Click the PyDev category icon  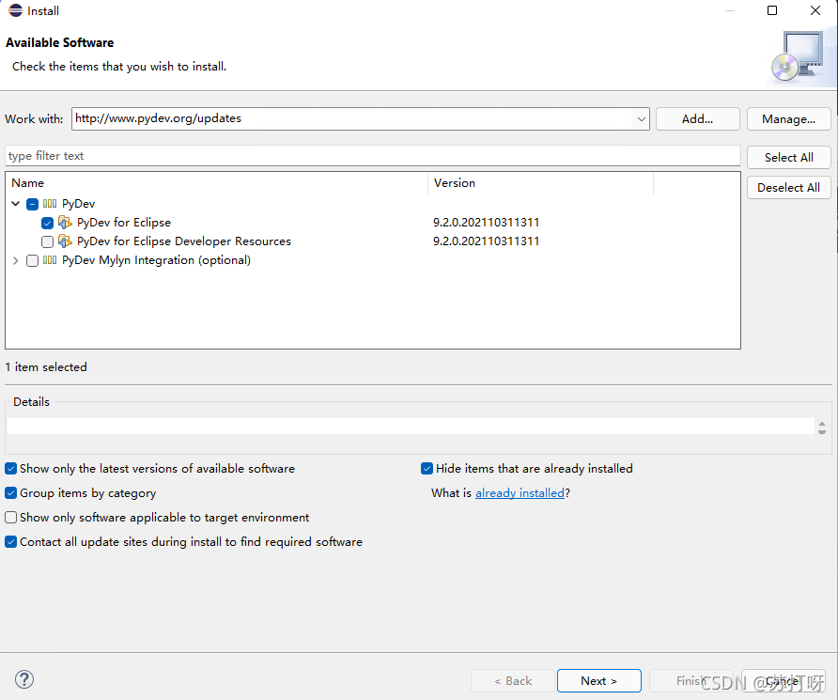pos(50,203)
